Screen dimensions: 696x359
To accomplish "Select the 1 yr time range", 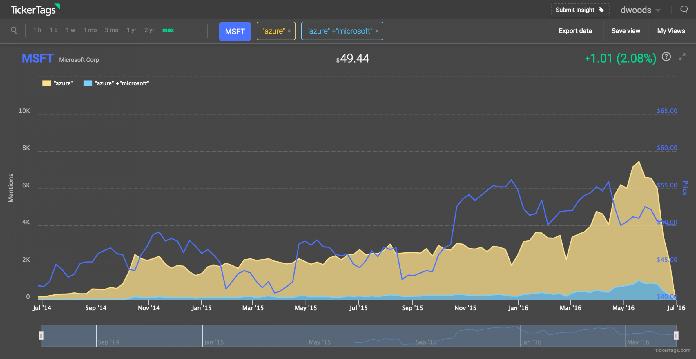I will pyautogui.click(x=131, y=30).
